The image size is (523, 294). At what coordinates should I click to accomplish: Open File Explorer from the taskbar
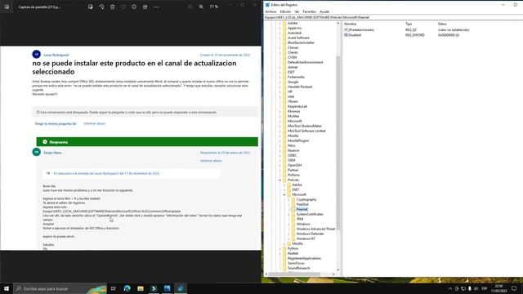pyautogui.click(x=141, y=288)
